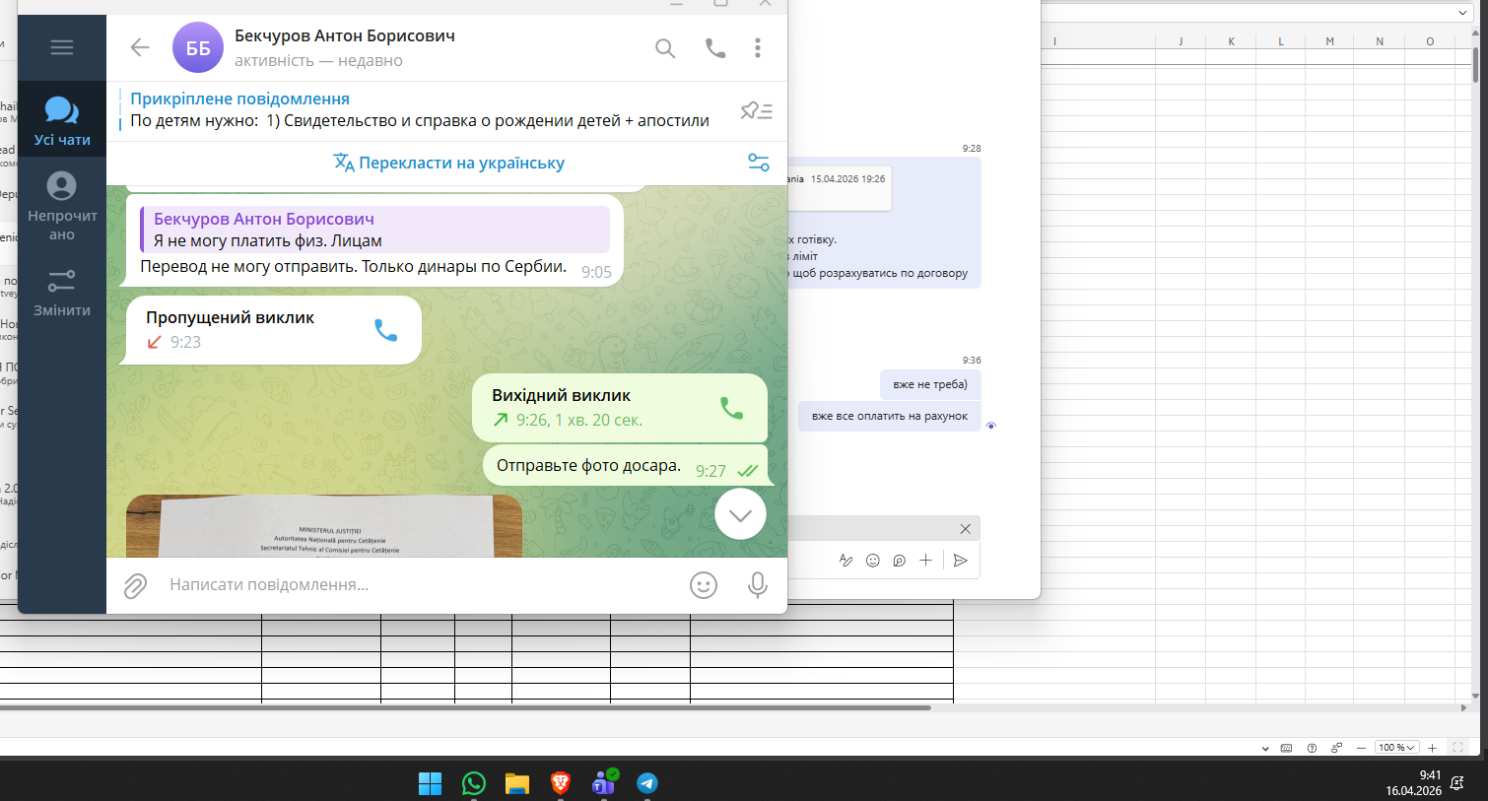Go back from the Бекчуров chat
The height and width of the screenshot is (801, 1488).
tap(140, 47)
